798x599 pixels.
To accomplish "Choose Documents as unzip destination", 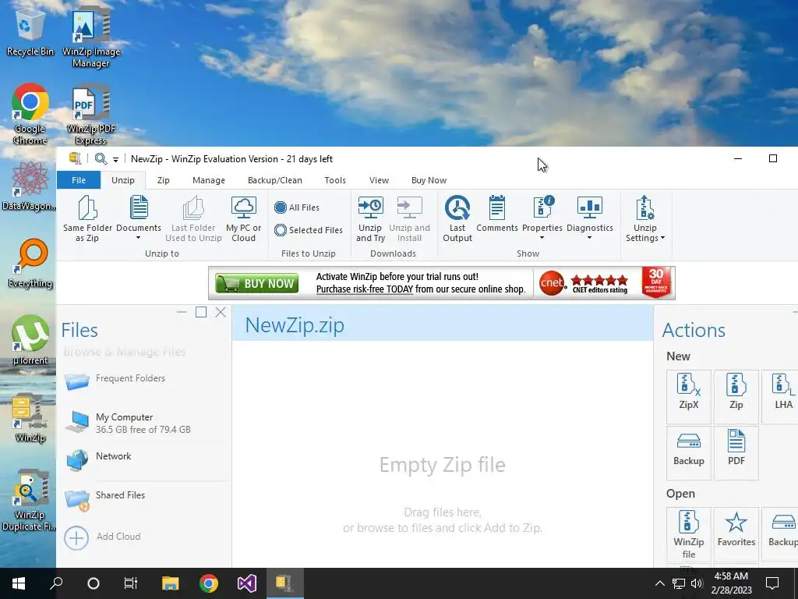I will point(139,218).
